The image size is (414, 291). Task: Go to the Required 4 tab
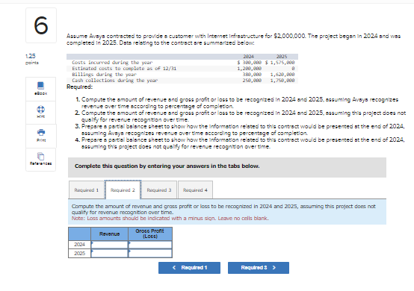pos(195,190)
